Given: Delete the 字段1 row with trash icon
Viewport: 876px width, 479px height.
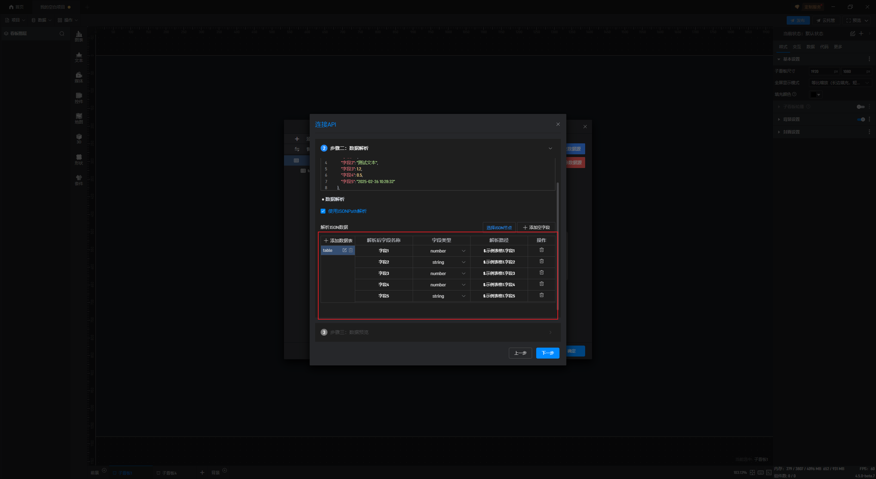Looking at the screenshot, I should coord(541,250).
